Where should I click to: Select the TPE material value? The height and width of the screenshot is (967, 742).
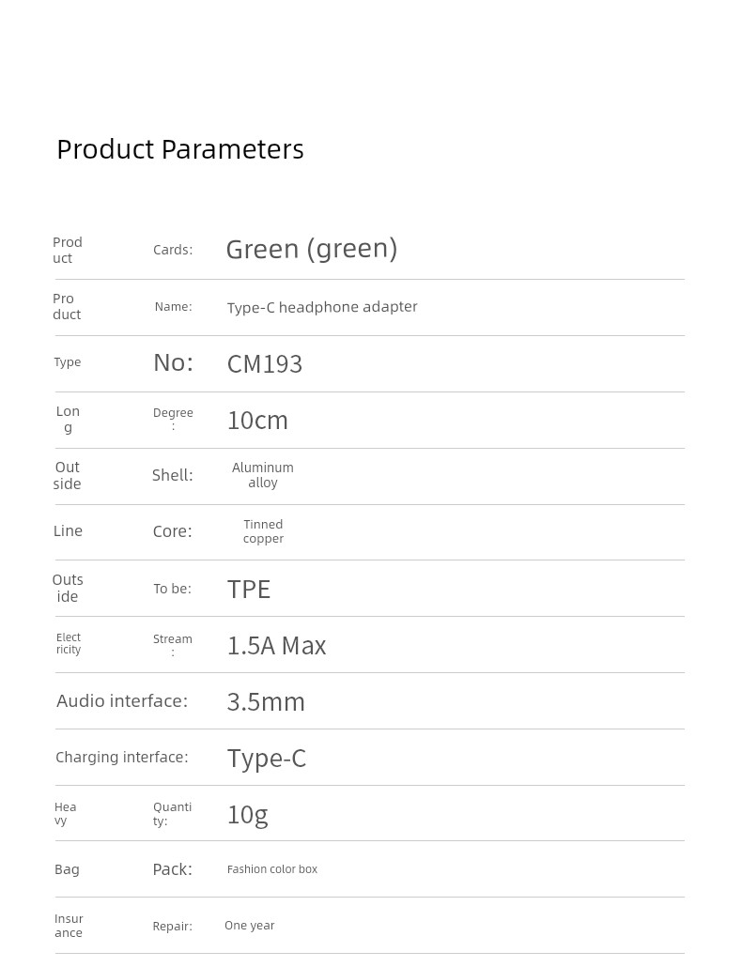[249, 590]
